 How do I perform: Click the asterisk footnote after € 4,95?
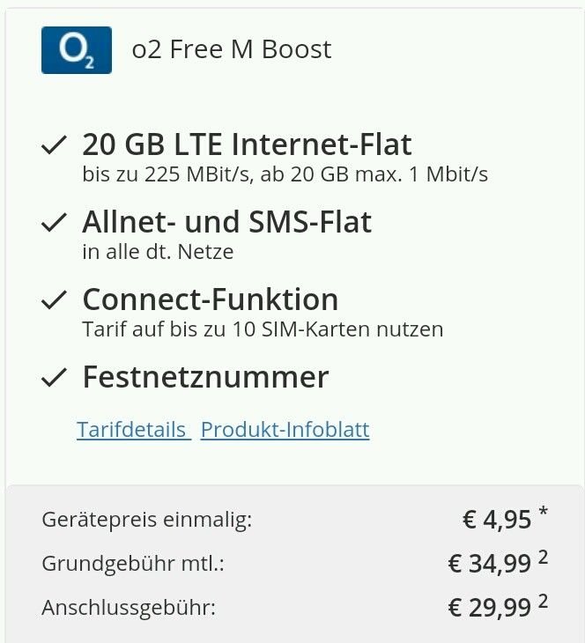pos(544,512)
